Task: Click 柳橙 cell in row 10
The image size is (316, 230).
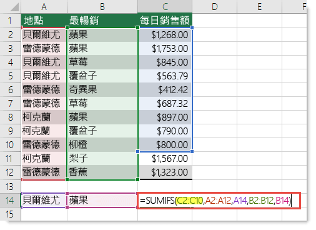Action: (x=102, y=144)
